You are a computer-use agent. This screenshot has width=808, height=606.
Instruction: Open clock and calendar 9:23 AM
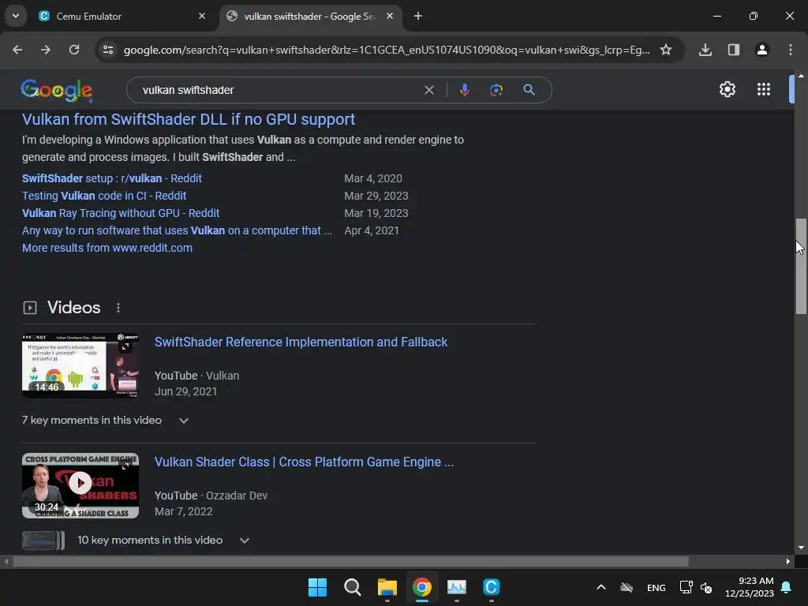pos(750,587)
